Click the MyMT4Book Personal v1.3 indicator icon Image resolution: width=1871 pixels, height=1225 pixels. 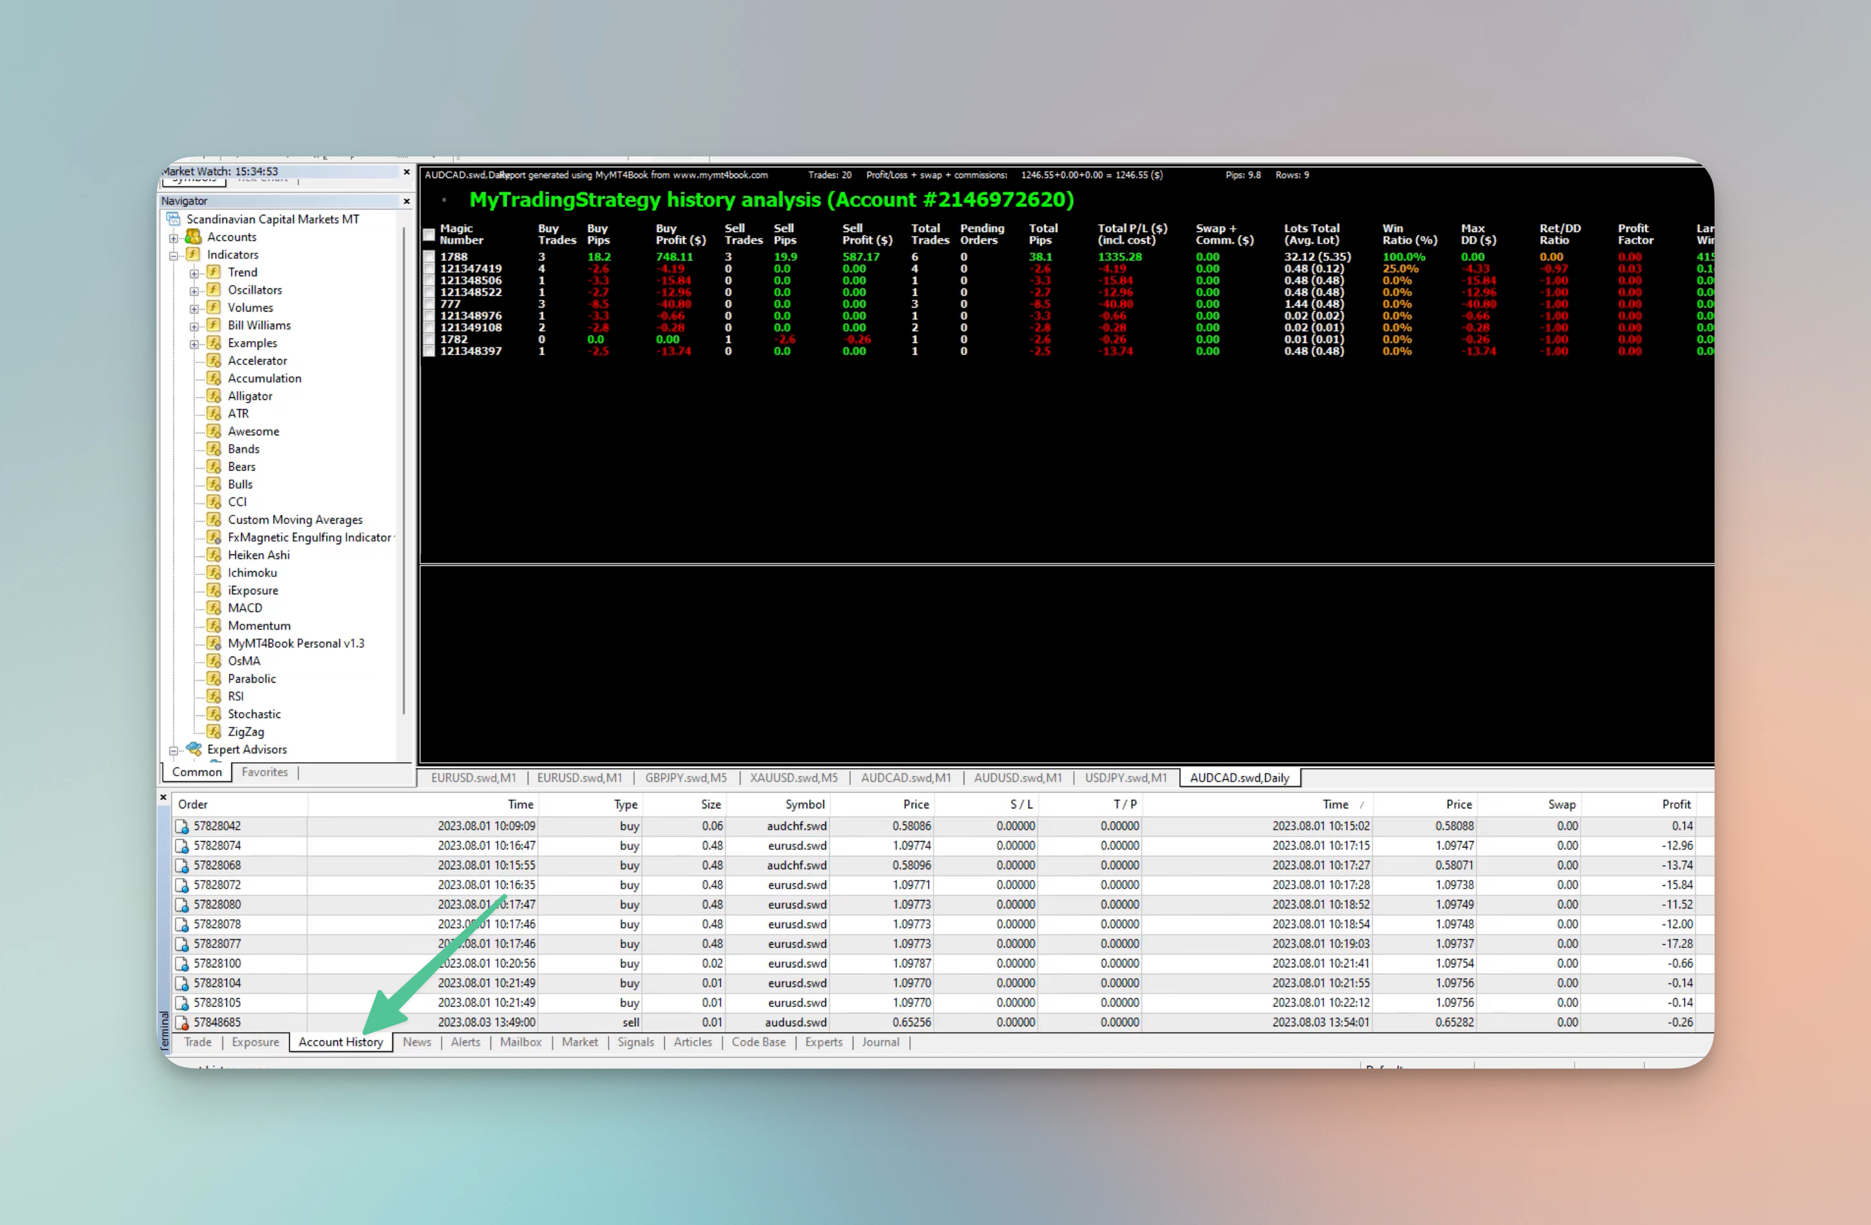tap(213, 644)
